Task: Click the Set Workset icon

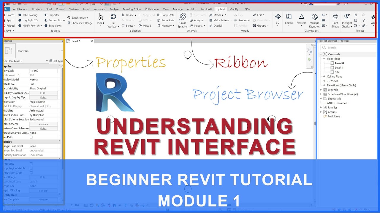Action: 113,17
